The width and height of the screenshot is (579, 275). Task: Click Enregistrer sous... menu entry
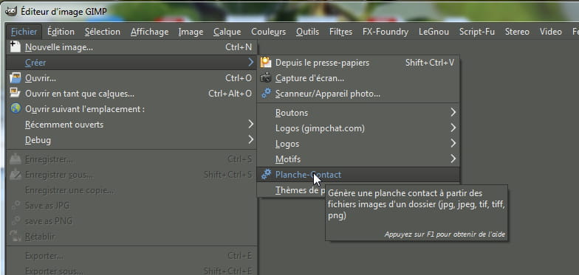click(131, 175)
